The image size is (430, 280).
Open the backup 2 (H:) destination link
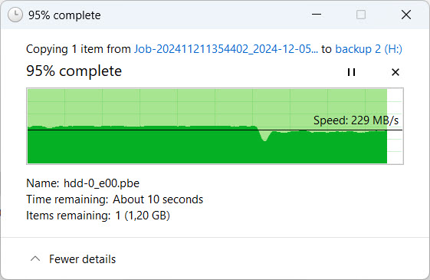pyautogui.click(x=369, y=49)
